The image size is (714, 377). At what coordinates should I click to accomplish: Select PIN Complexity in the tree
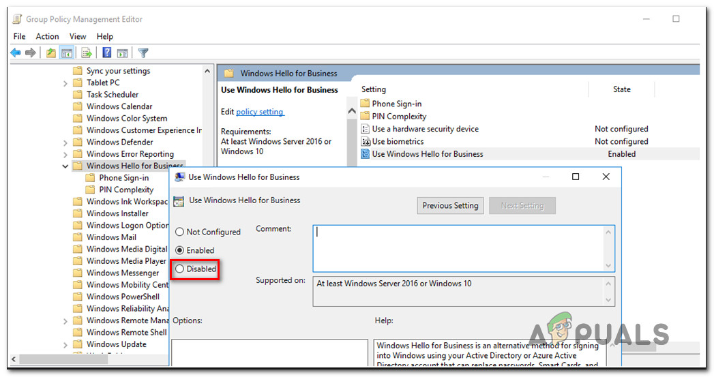pyautogui.click(x=126, y=190)
